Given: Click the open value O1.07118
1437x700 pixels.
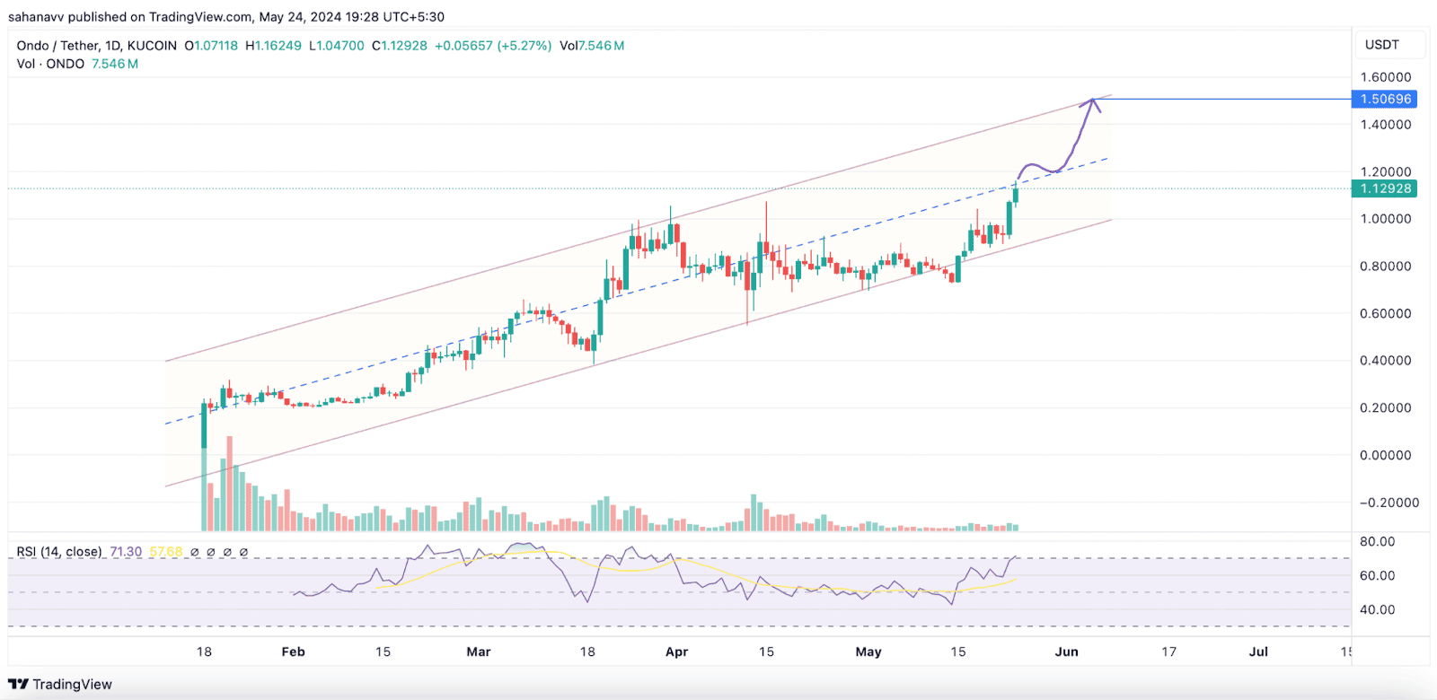Looking at the screenshot, I should coord(211,46).
